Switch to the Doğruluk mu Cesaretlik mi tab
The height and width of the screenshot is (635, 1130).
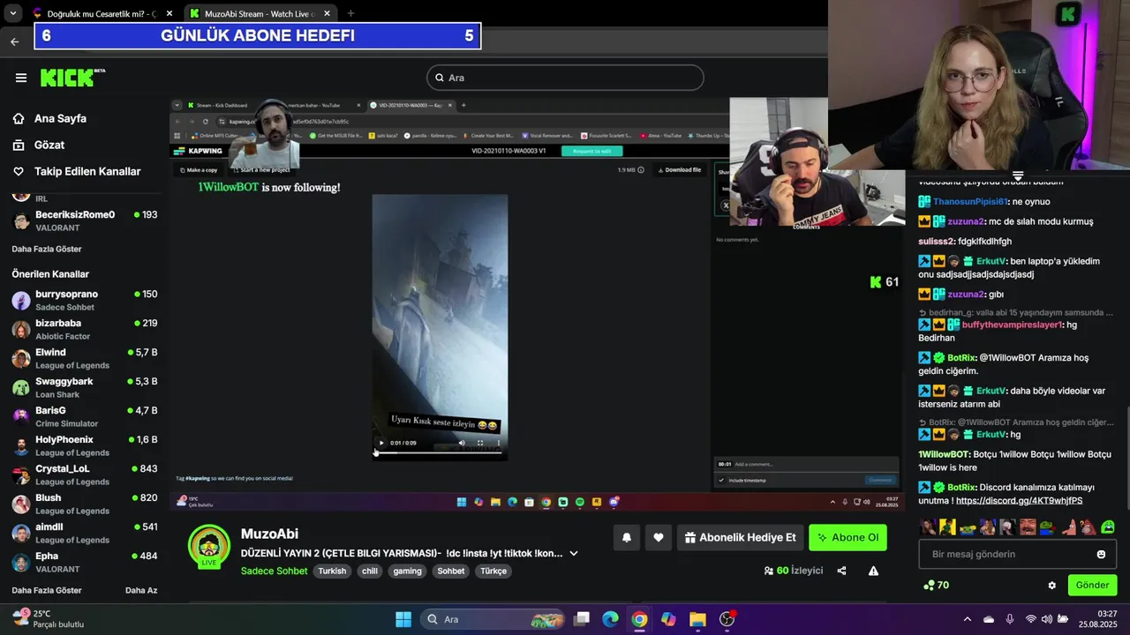pos(101,14)
